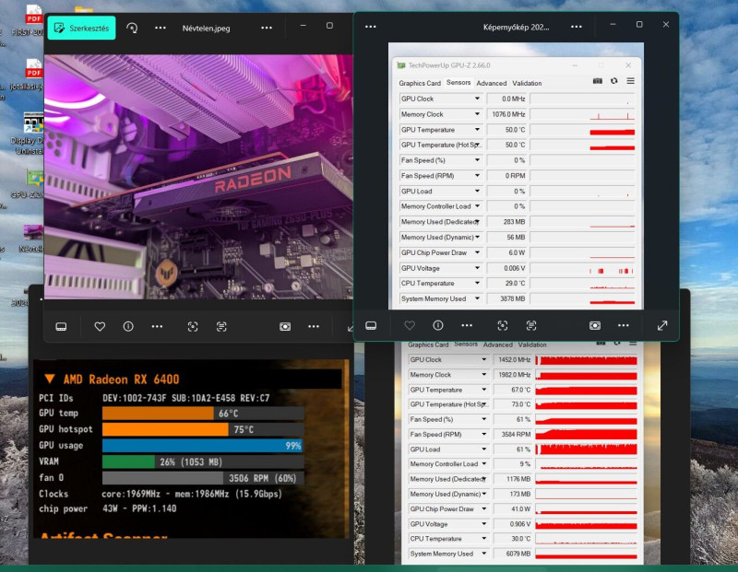Start visual search in the Képernyőkép window

click(503, 326)
